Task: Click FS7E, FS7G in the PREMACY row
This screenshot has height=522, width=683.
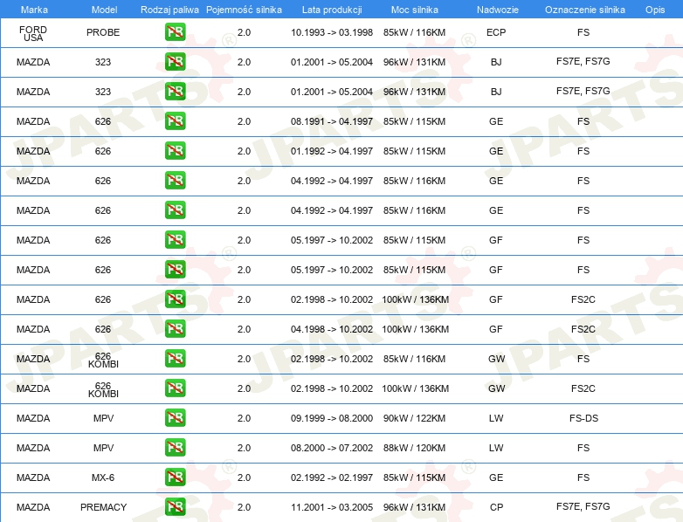Action: (x=583, y=506)
